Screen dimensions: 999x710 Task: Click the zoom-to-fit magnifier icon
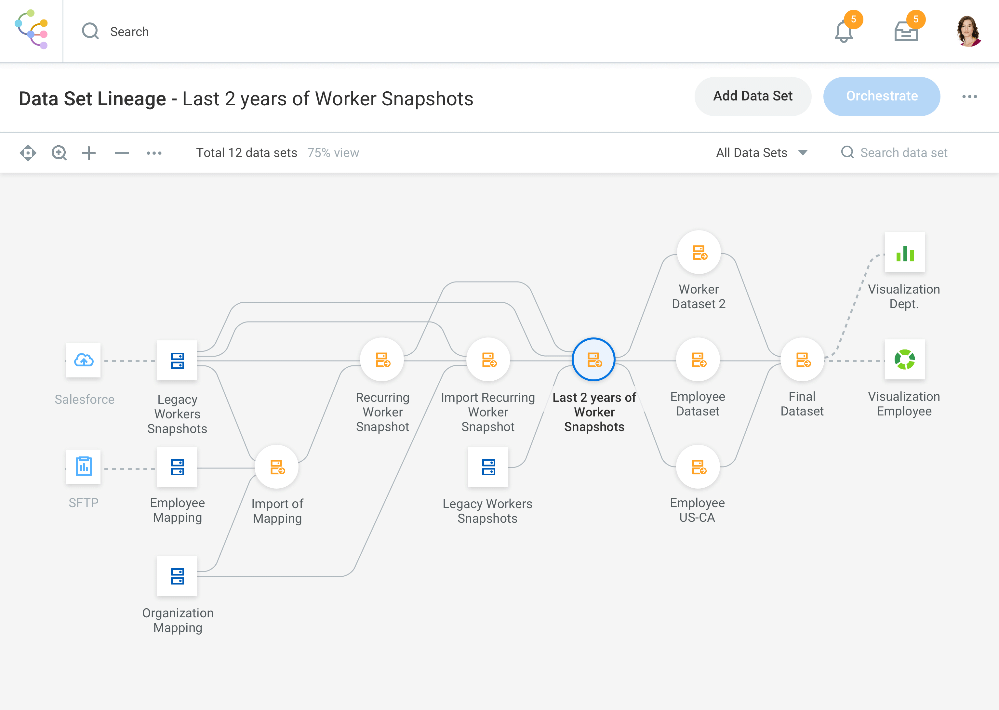pos(59,153)
